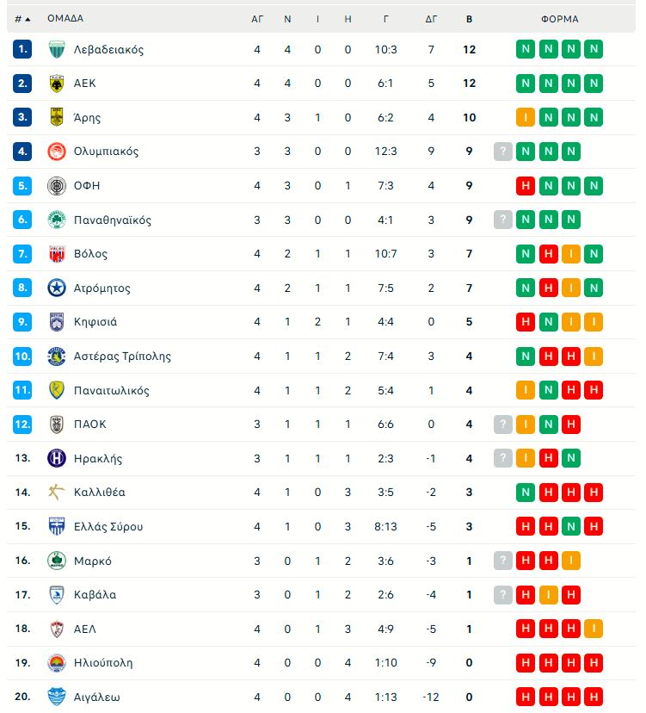Sort standings by the Β points column
This screenshot has height=713, width=646.
coord(470,18)
